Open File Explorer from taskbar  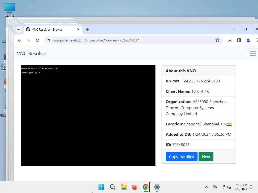[123, 187]
